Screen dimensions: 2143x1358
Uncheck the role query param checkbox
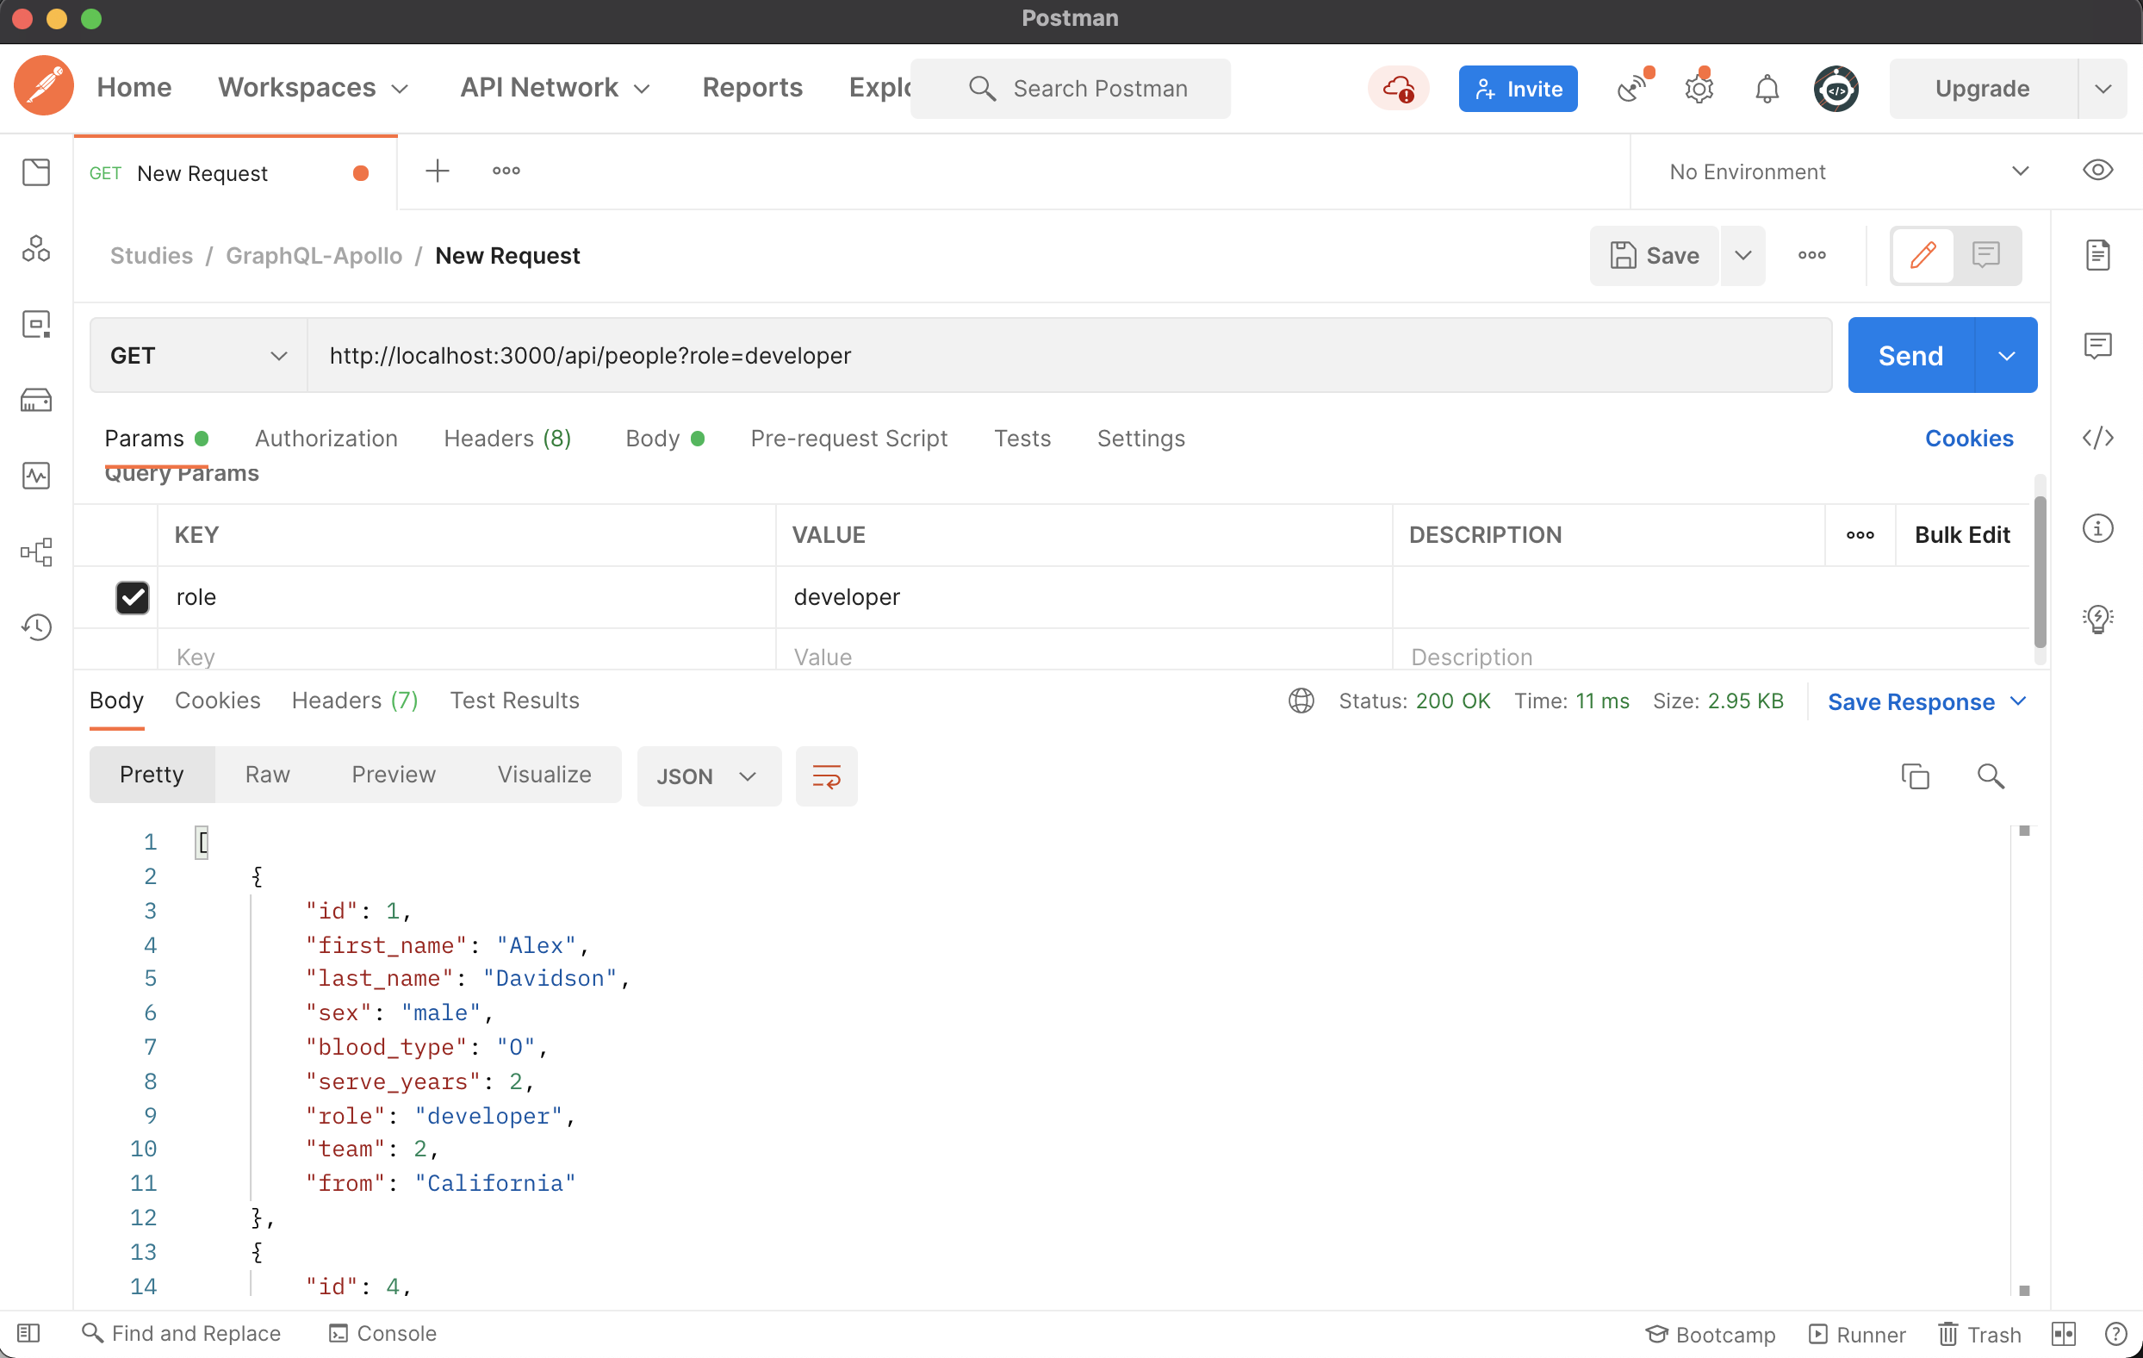pos(133,596)
